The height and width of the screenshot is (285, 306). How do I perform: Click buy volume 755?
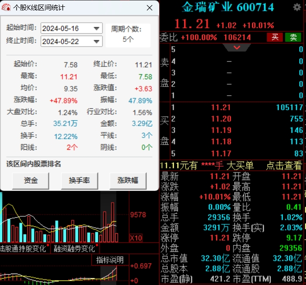pyautogui.click(x=296, y=119)
